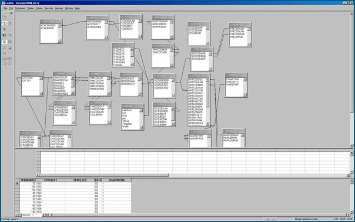
Task: Click criteria grid horizontal scrollbar thumb
Action: [x=103, y=175]
